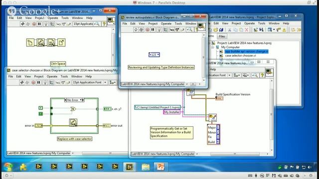Image resolution: width=319 pixels, height=179 pixels.
Task: Click vertical scrollbar of app builder diagram
Action: click(272, 115)
